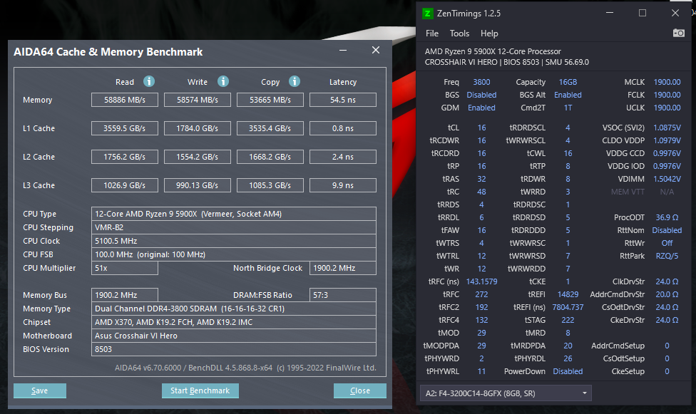Click the Freq value 3800 in ZenTimings

tap(481, 82)
